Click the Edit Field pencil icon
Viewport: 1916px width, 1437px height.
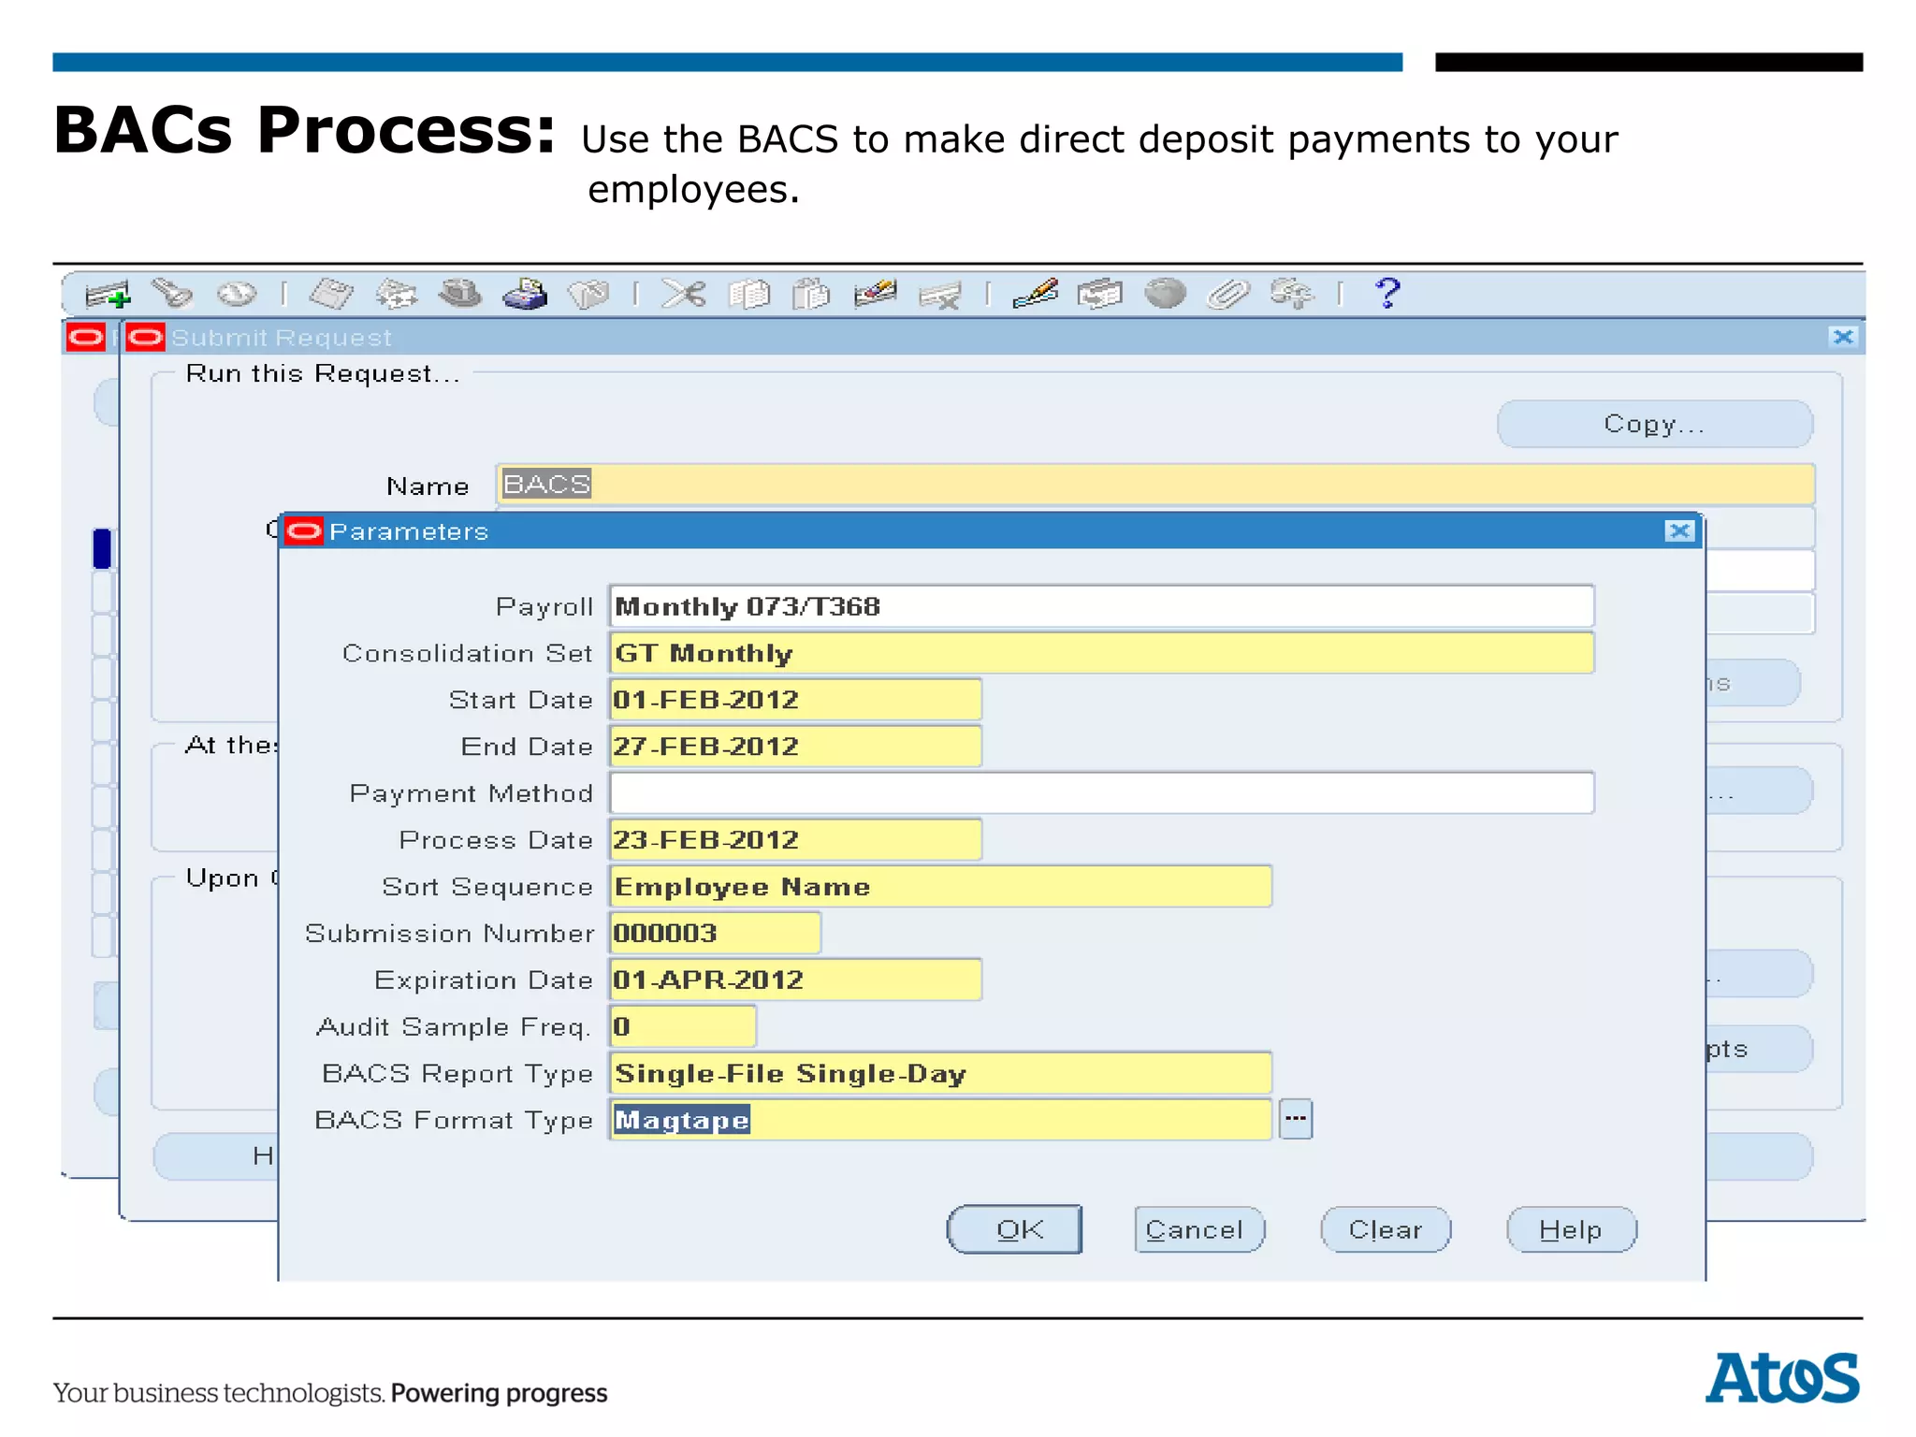click(x=1036, y=294)
